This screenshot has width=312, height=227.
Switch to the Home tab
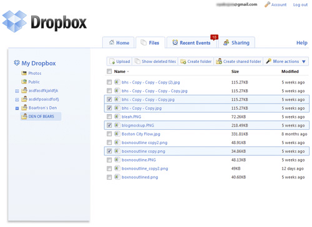pos(119,42)
